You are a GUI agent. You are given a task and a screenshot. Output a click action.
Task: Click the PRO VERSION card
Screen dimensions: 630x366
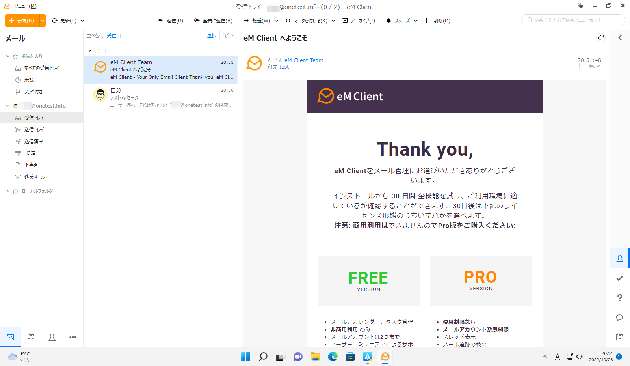point(481,280)
